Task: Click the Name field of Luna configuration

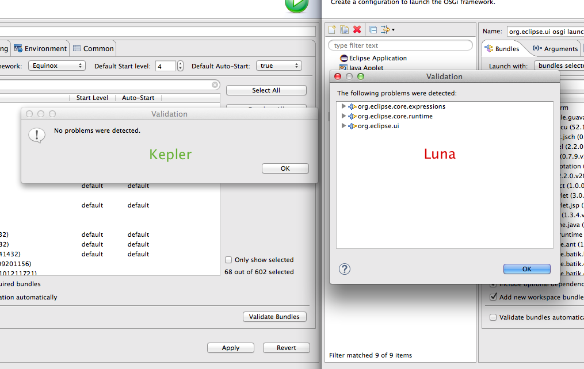Action: pos(545,32)
